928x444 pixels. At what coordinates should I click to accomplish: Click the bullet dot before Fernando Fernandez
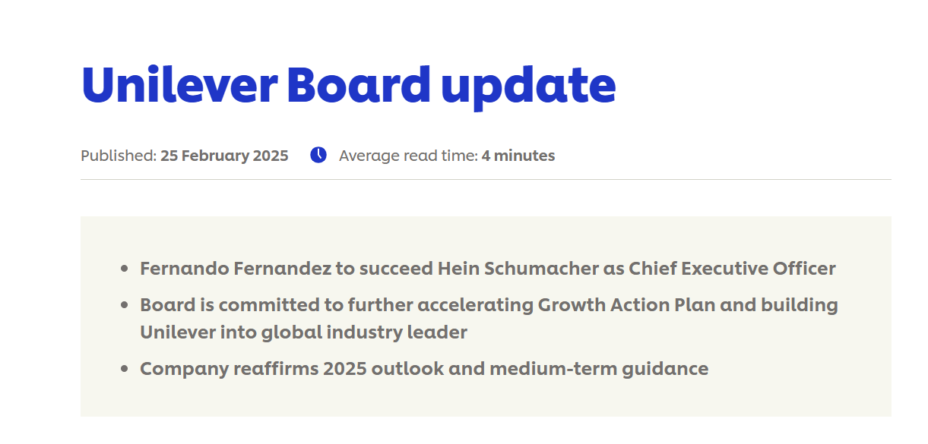pos(124,269)
